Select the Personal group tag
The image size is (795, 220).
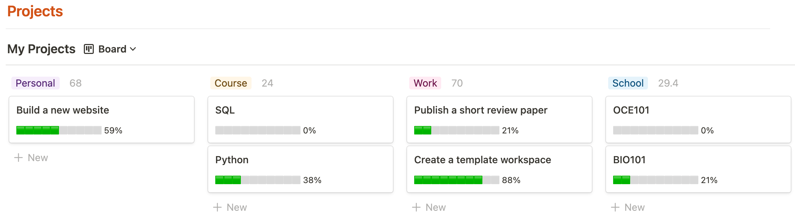point(36,83)
